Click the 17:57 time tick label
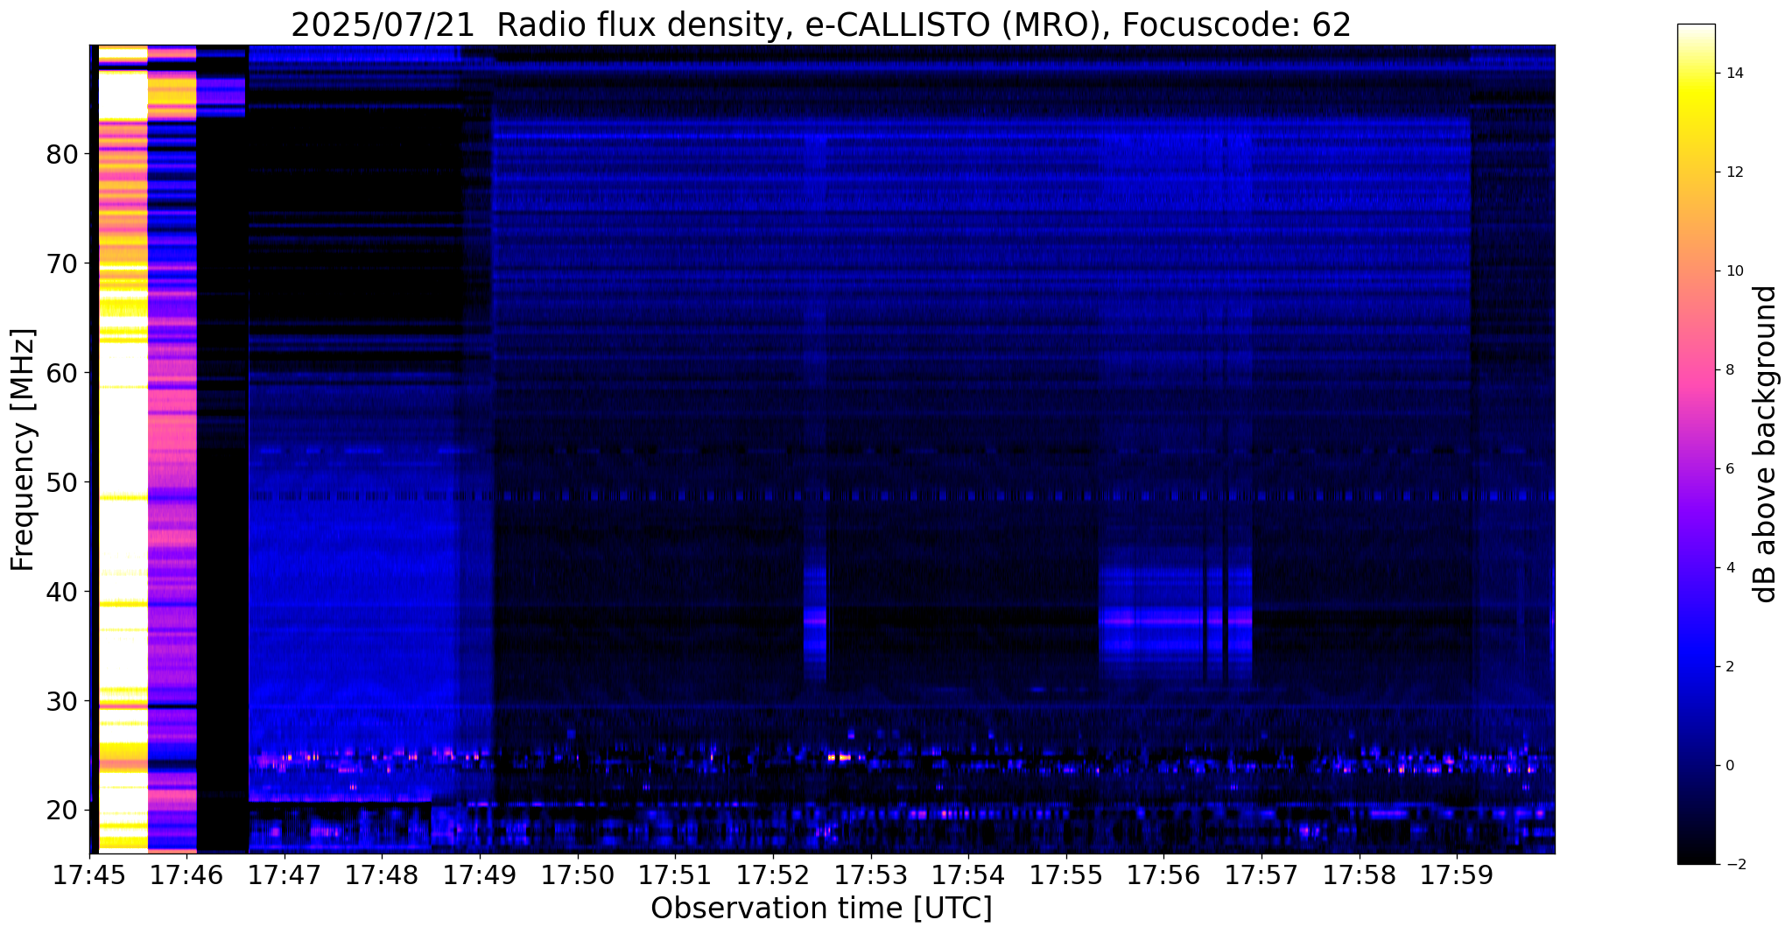The image size is (1792, 934). point(1261,875)
